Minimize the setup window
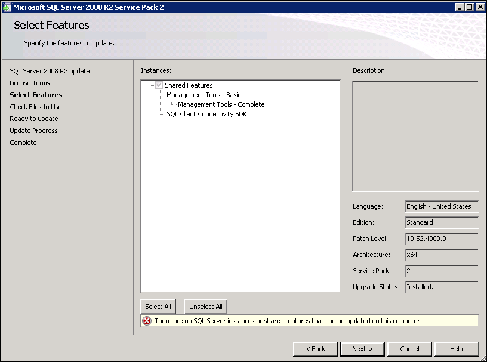This screenshot has width=487, height=362. point(460,7)
